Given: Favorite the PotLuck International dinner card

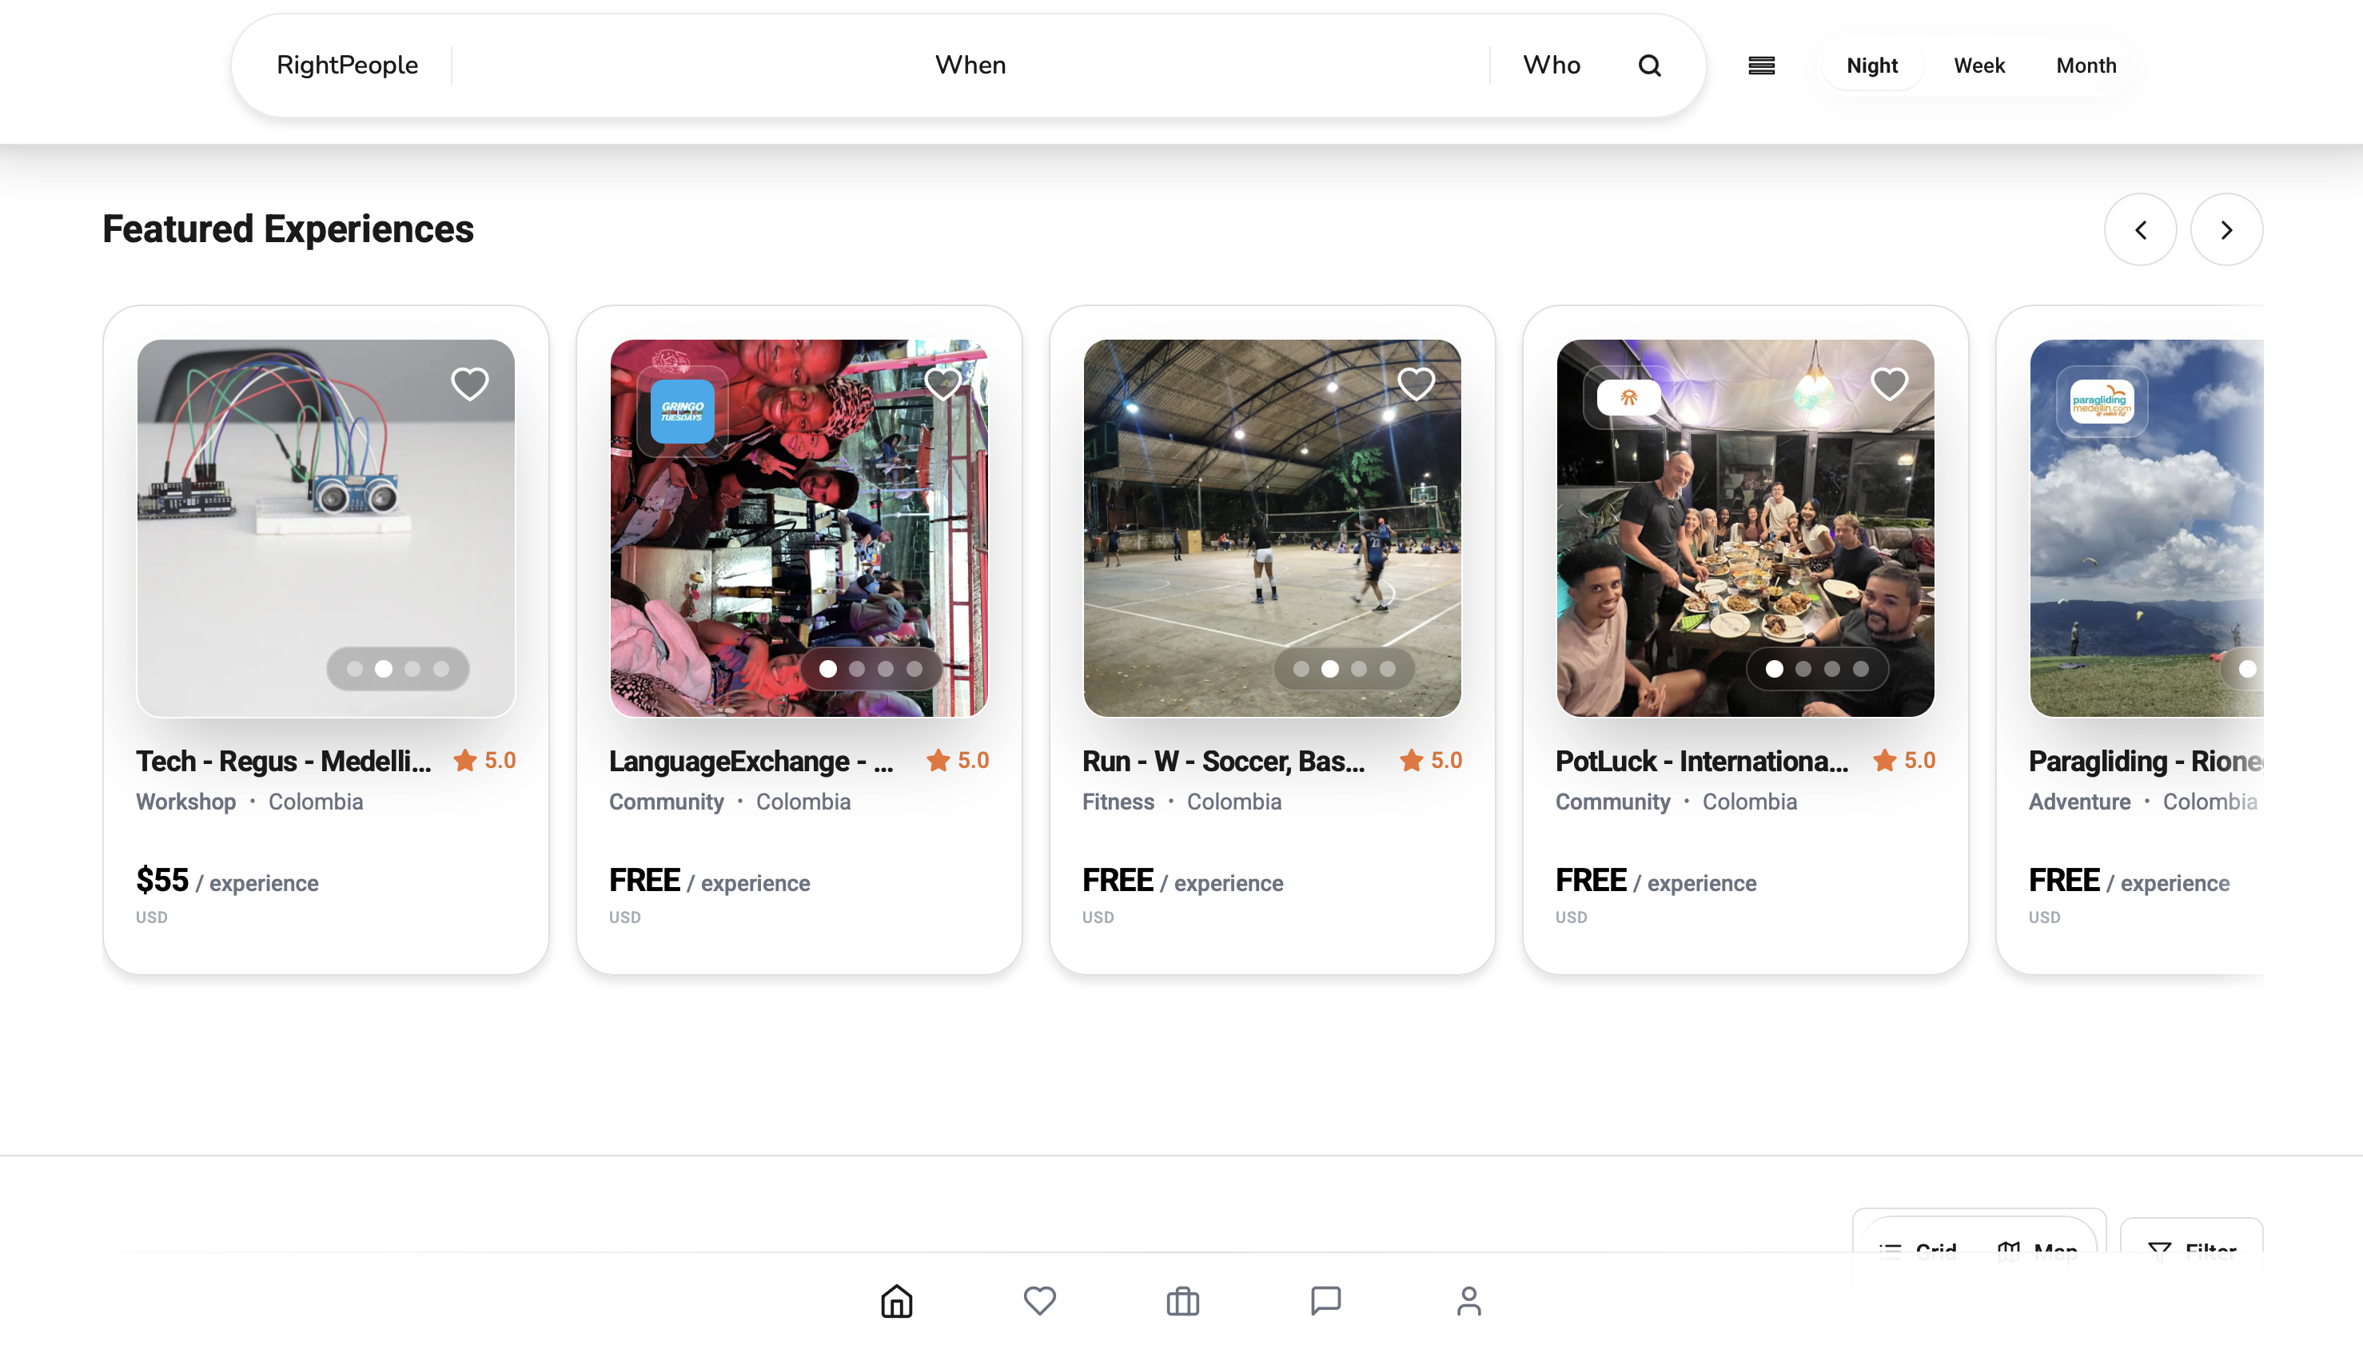Looking at the screenshot, I should (x=1890, y=383).
